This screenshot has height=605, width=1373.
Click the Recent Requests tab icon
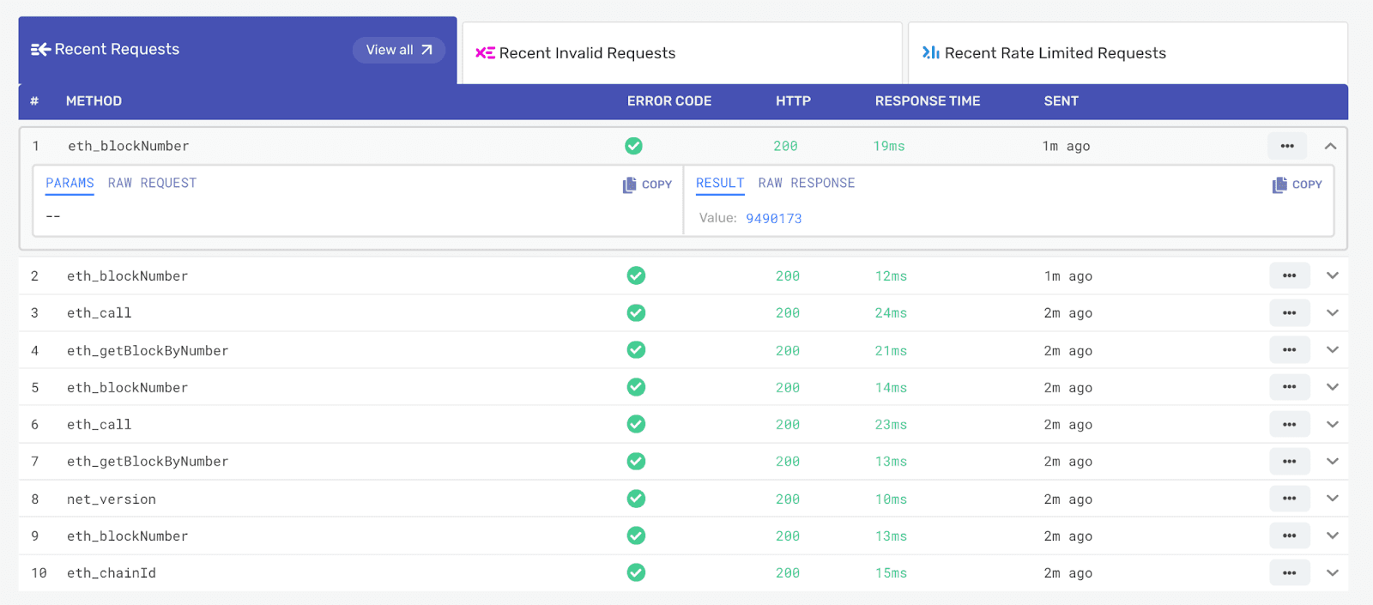[x=40, y=50]
